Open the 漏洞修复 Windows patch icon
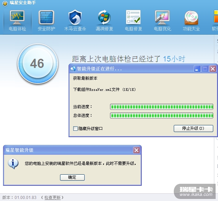The width and height of the screenshot is (218, 201). [x=104, y=17]
